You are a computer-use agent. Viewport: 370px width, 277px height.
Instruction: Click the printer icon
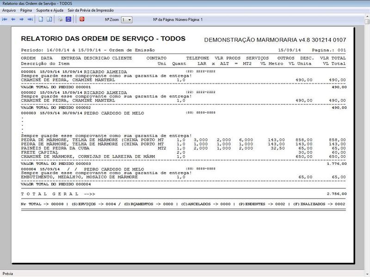(x=61, y=19)
